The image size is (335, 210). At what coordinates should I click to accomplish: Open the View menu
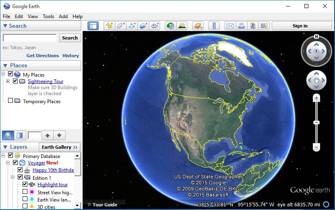pos(33,17)
